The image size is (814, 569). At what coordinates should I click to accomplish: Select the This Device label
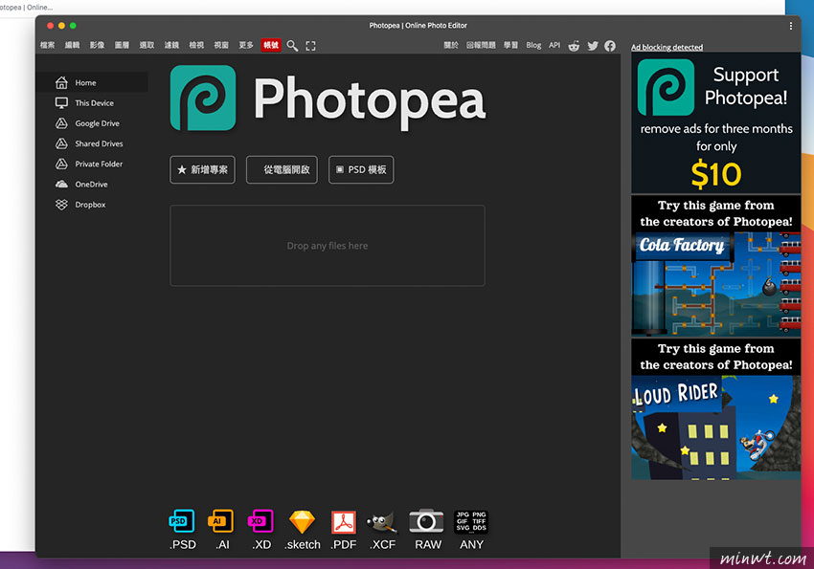click(95, 102)
